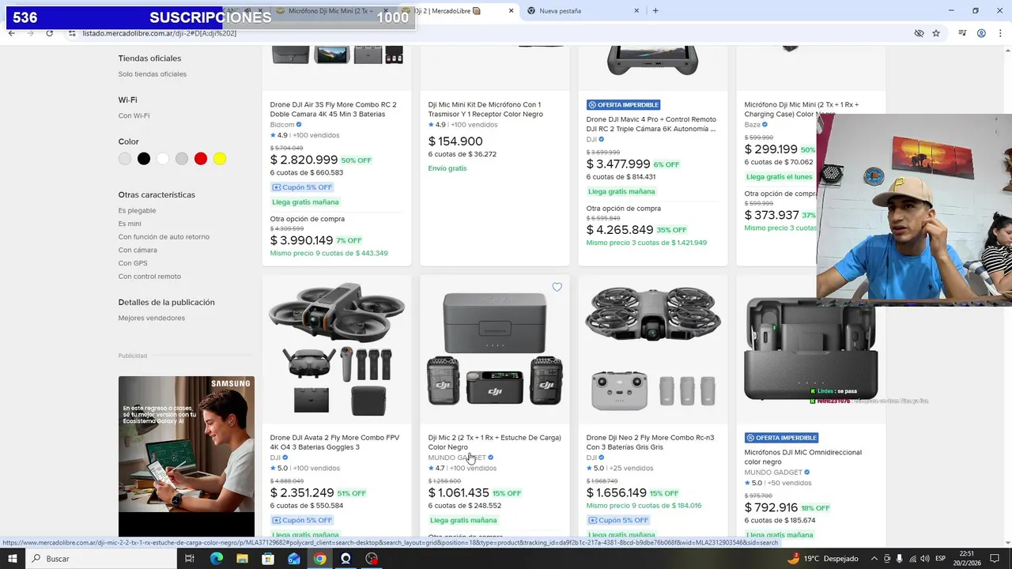Screen dimensions: 1012x569
Task: Click Cupón 5% OFF on DJI Avata 2
Action: pos(302,520)
